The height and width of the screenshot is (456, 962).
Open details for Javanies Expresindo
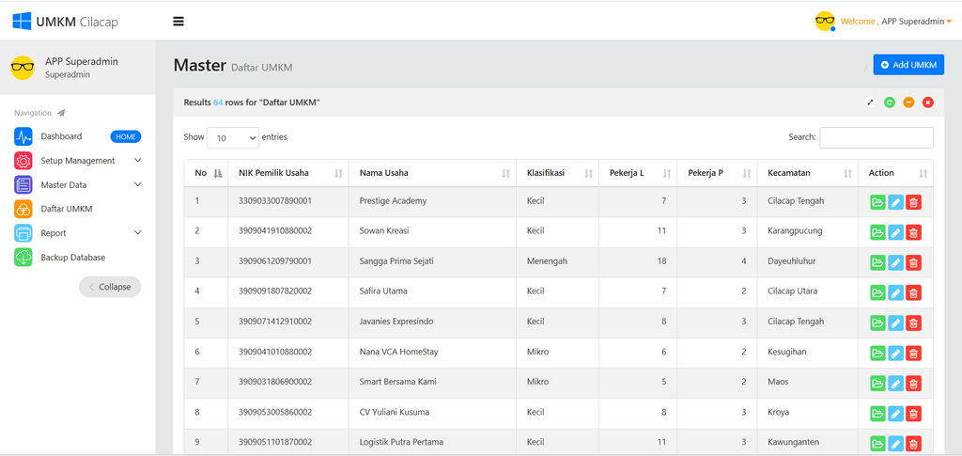[878, 322]
